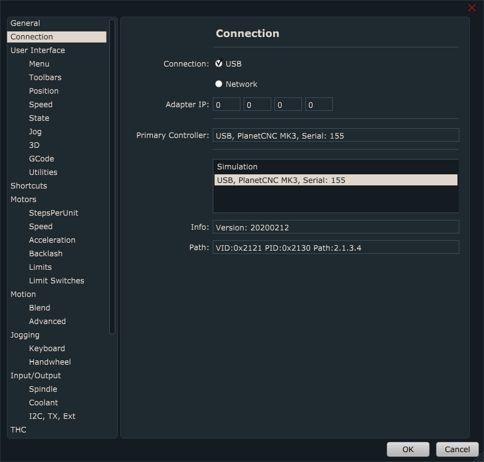This screenshot has width=484, height=462.
Task: Select StepsPerUnit under Motors
Action: click(x=54, y=213)
